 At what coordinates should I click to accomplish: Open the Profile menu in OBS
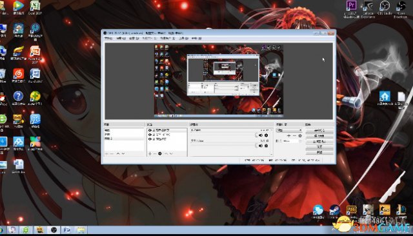tap(149, 39)
